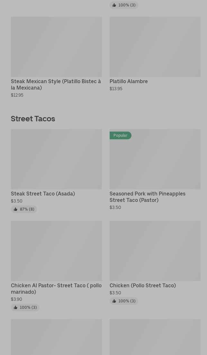Select Seasoned Pork with Pineapples taco title
The image size is (207, 355).
coord(147,197)
